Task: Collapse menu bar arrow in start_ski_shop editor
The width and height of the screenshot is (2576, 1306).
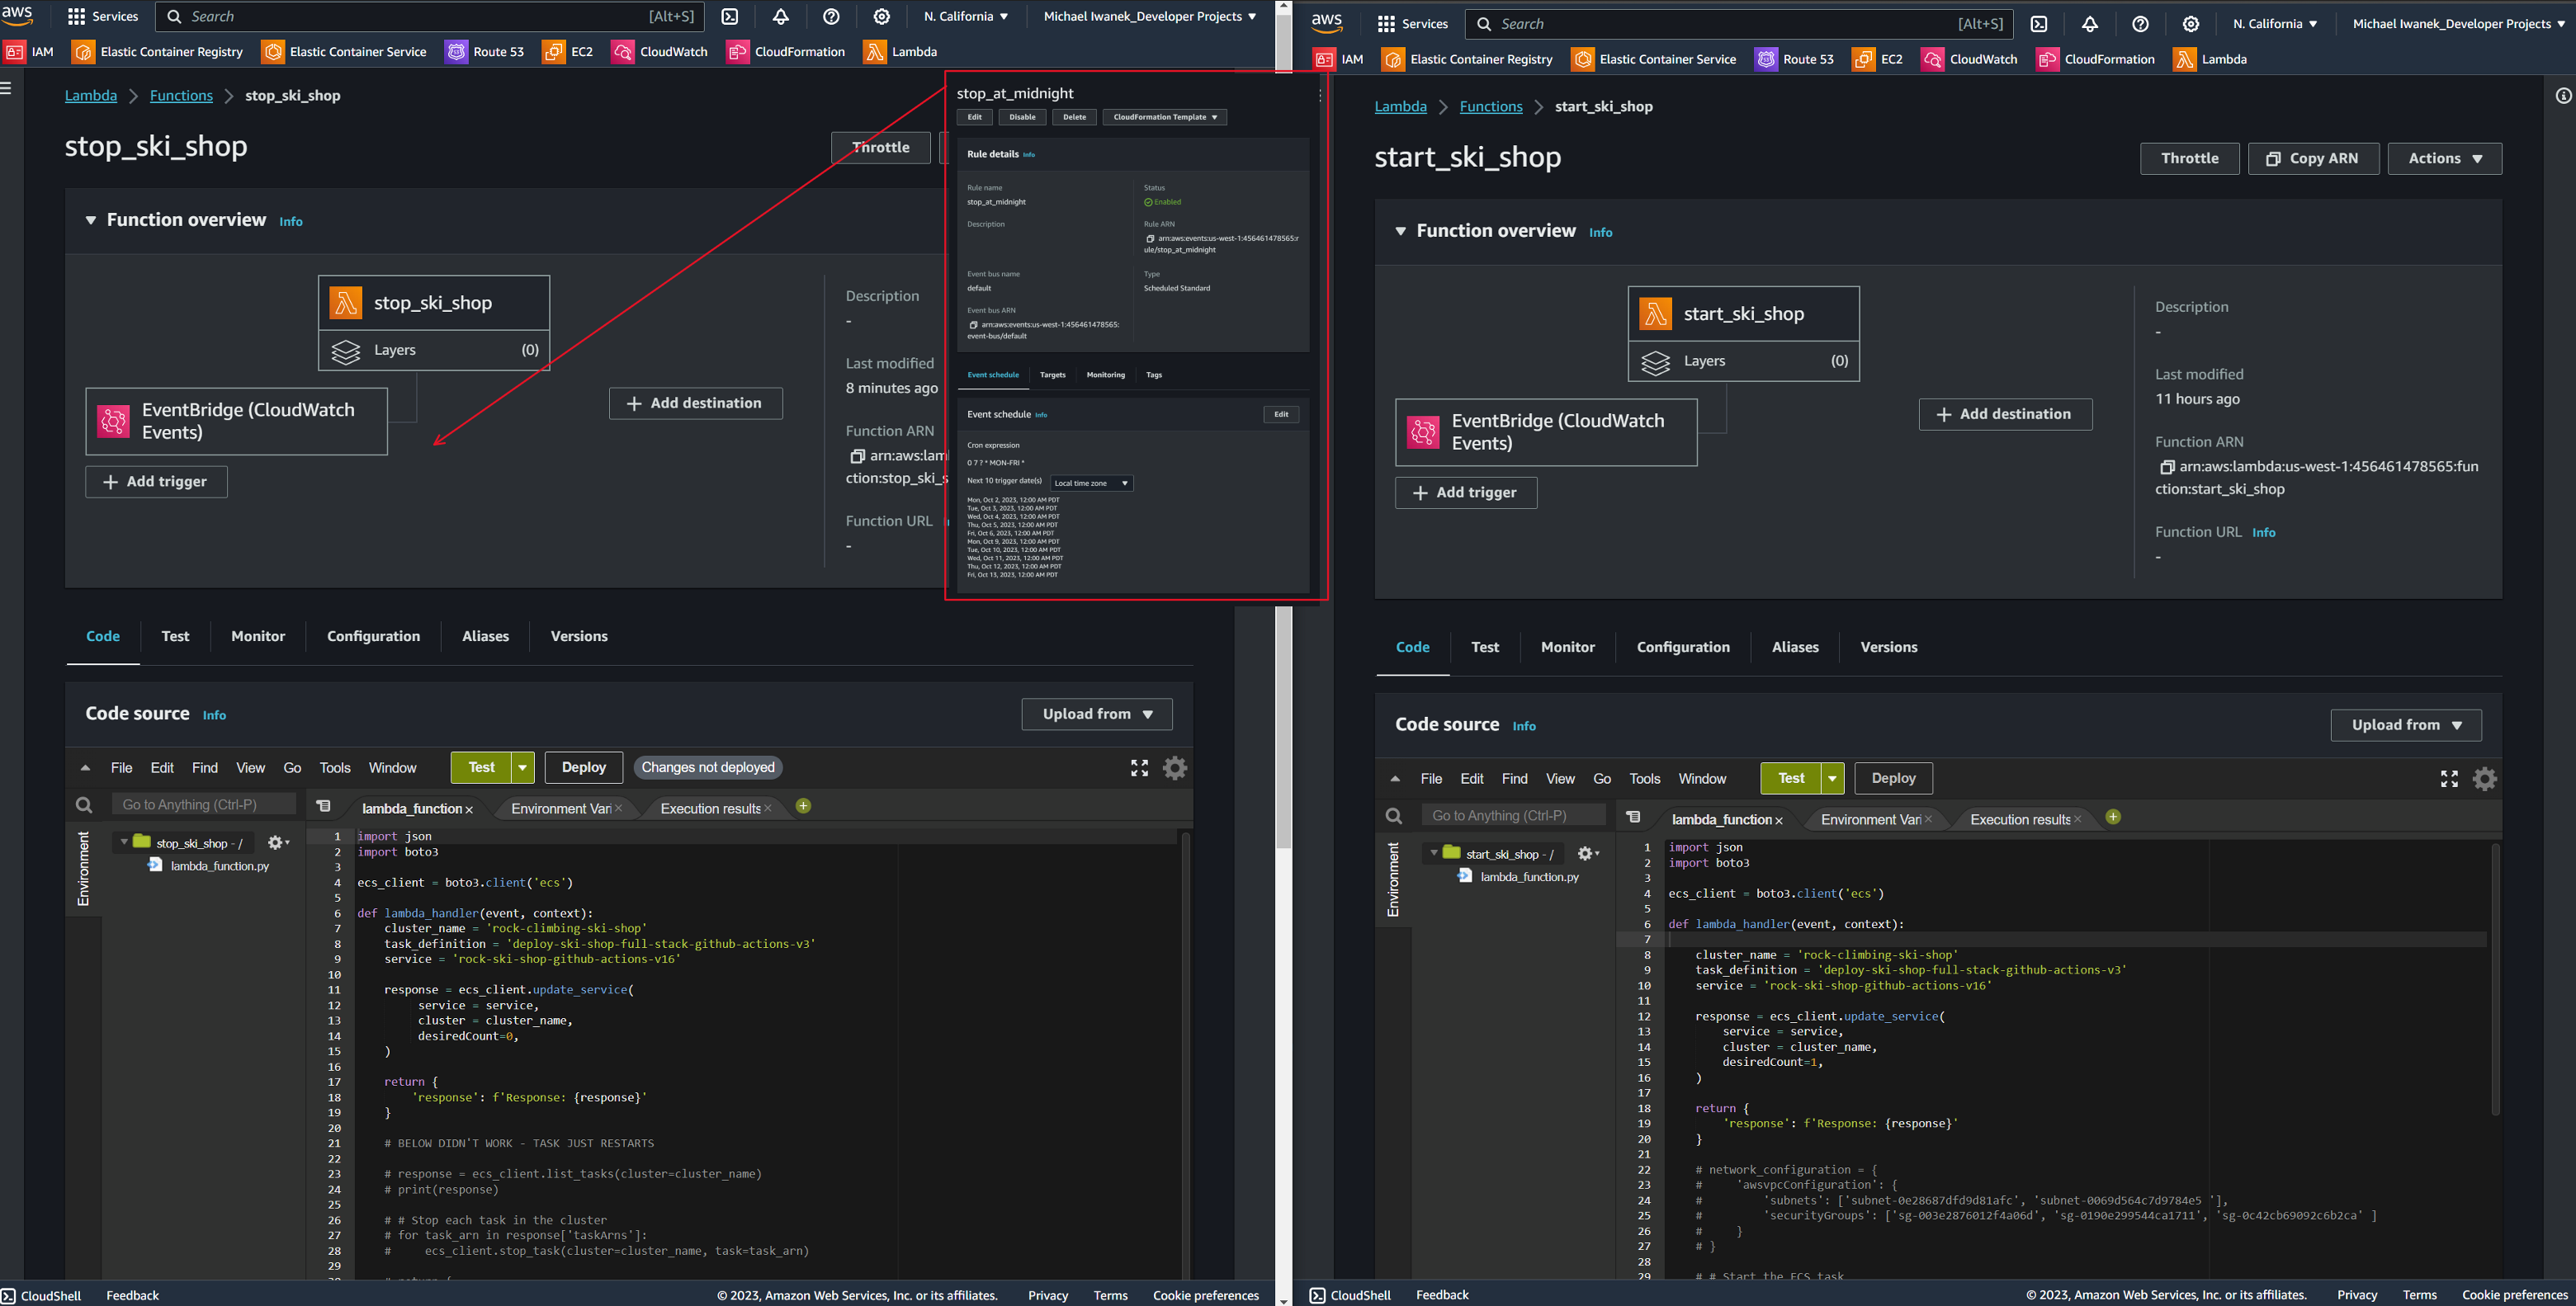Action: pos(1395,779)
